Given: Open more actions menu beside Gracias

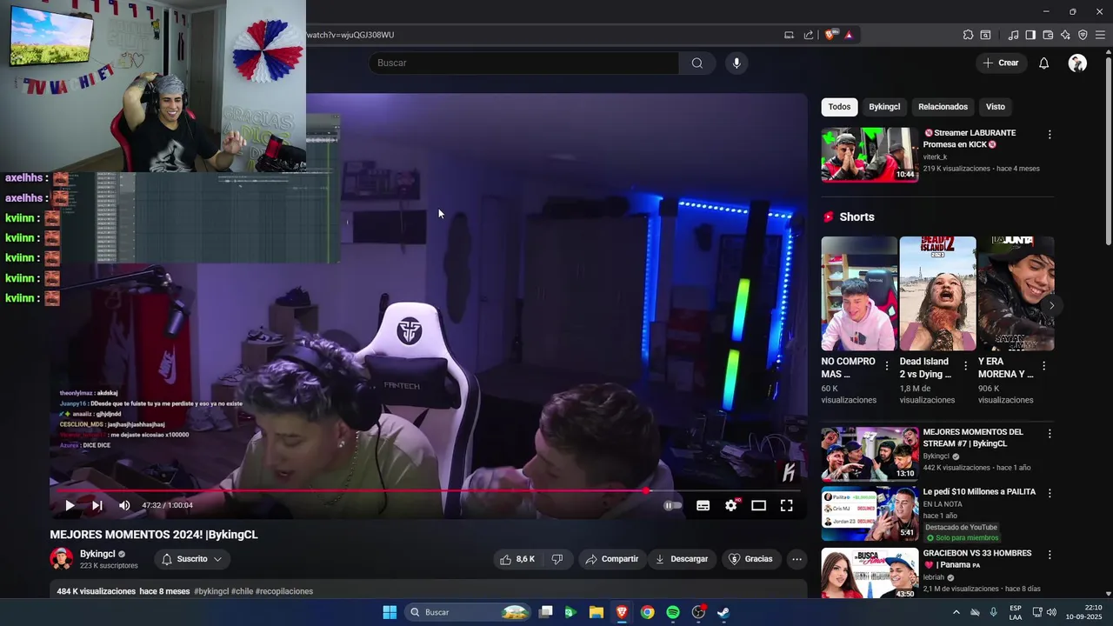Looking at the screenshot, I should pos(796,559).
